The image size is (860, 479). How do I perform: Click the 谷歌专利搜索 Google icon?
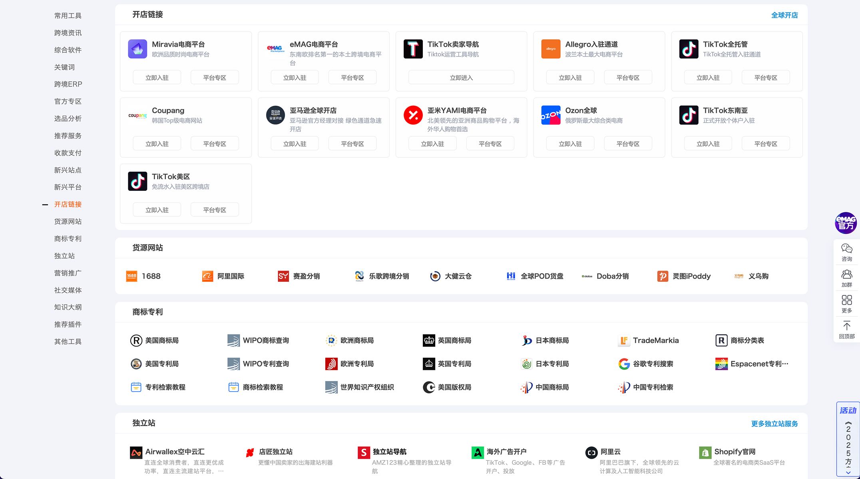click(x=624, y=364)
